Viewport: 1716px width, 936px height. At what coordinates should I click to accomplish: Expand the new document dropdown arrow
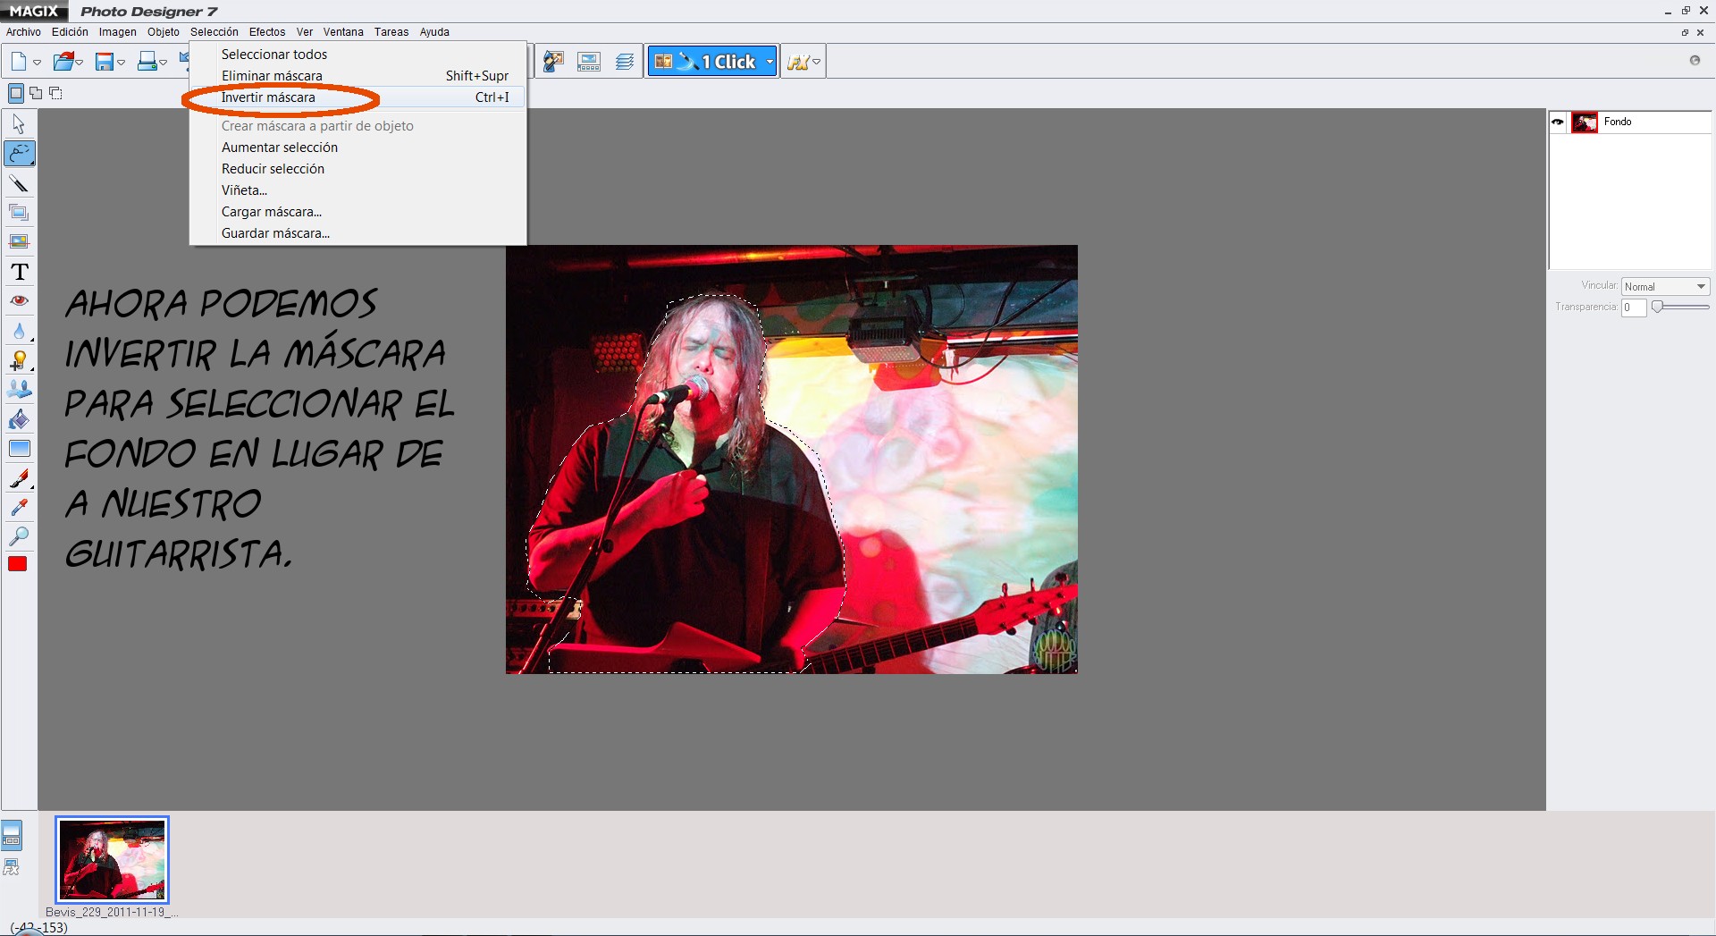[x=37, y=63]
